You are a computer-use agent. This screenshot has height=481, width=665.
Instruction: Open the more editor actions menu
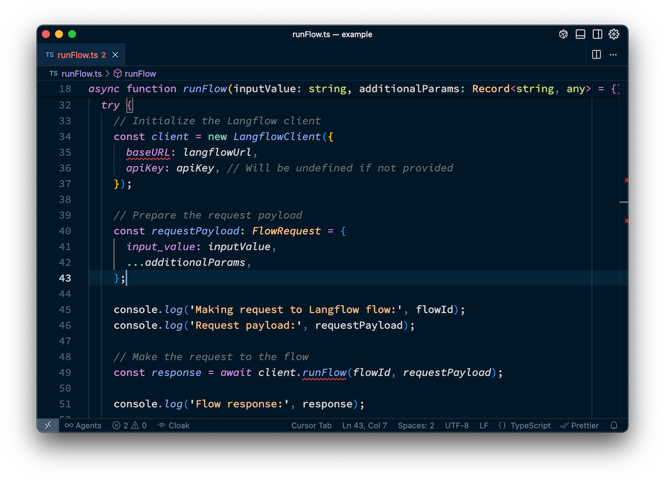coord(613,54)
